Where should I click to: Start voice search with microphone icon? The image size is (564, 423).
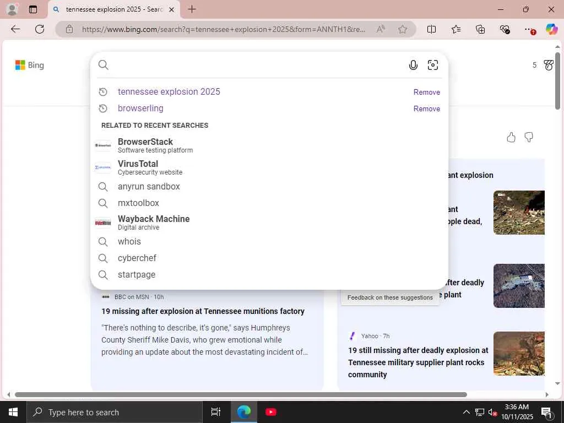[x=413, y=65]
